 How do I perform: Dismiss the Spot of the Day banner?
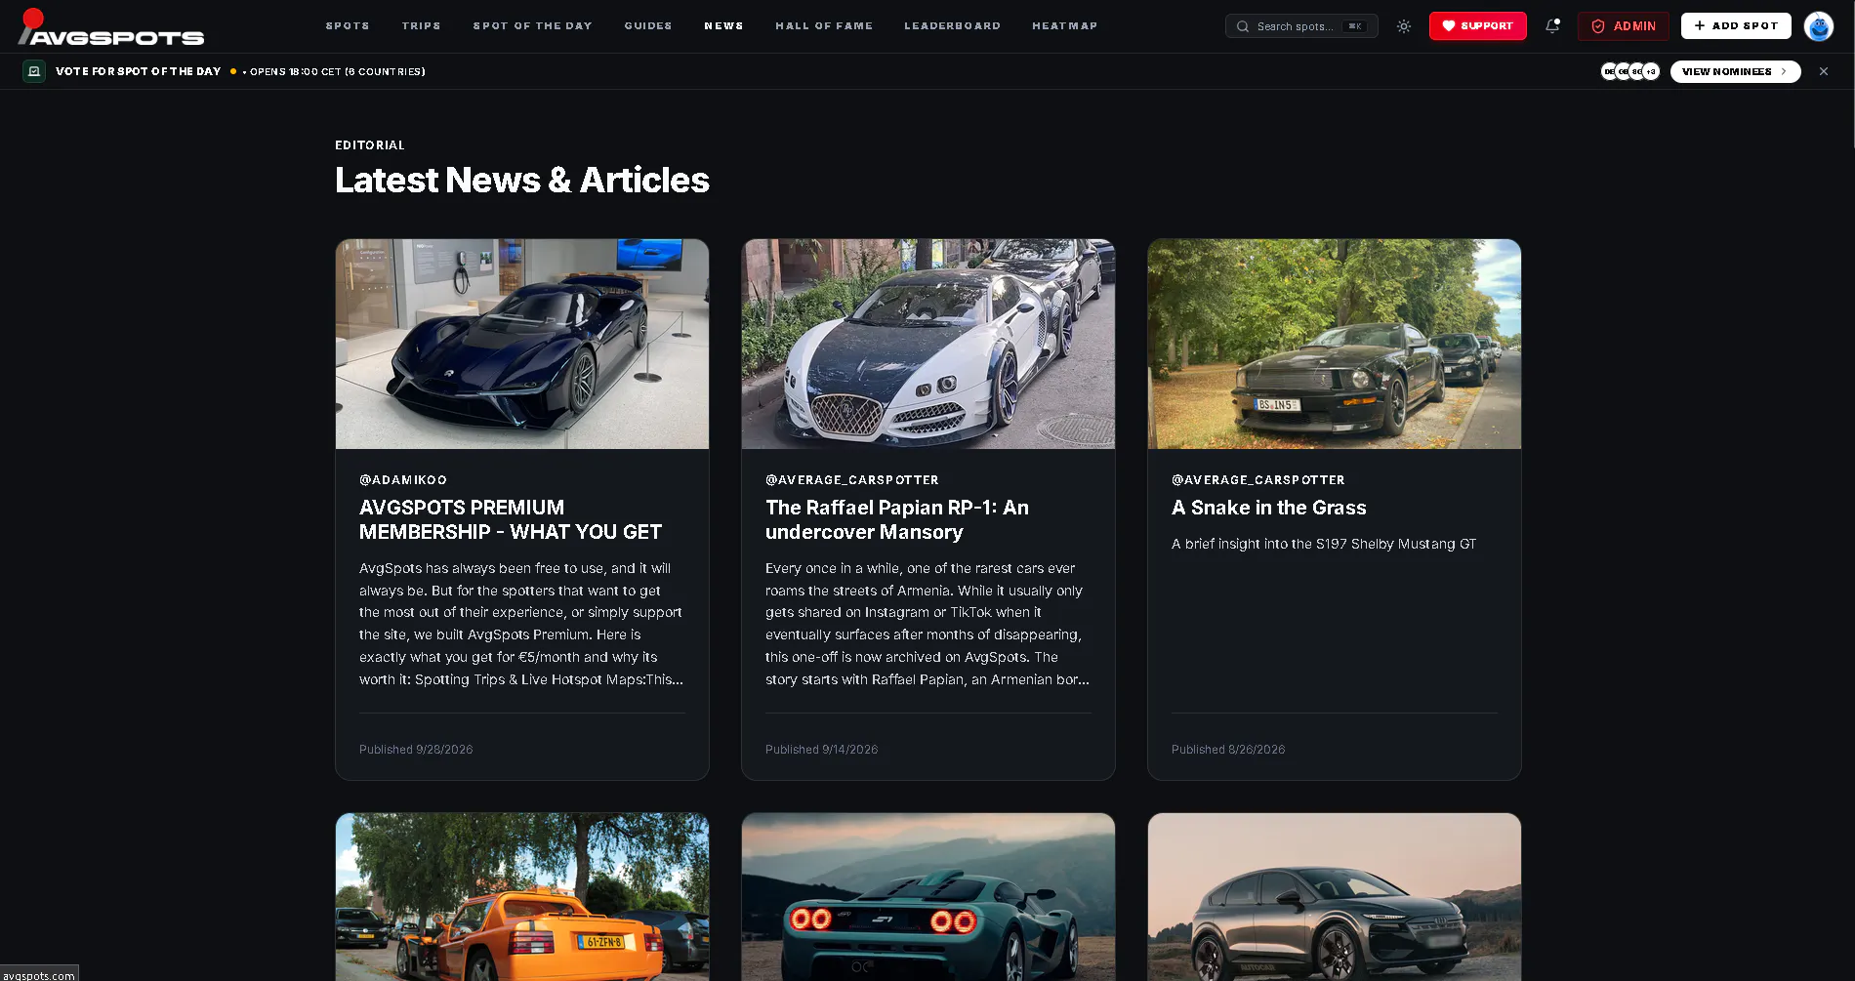click(1824, 71)
